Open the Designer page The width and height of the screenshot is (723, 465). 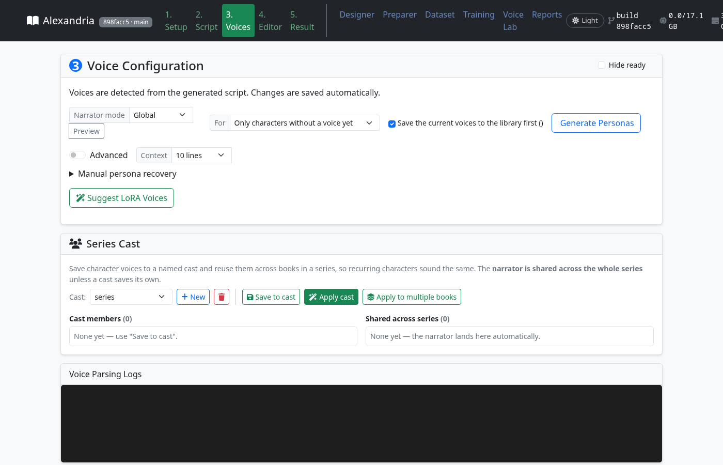357,14
